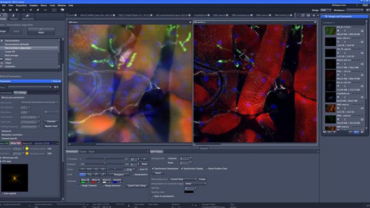Expand the Aberration correction section

[12, 135]
